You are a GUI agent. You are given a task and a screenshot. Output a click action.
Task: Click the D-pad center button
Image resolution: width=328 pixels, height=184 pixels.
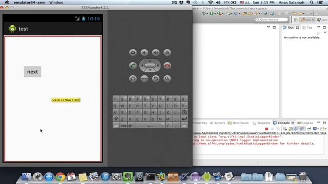150,65
